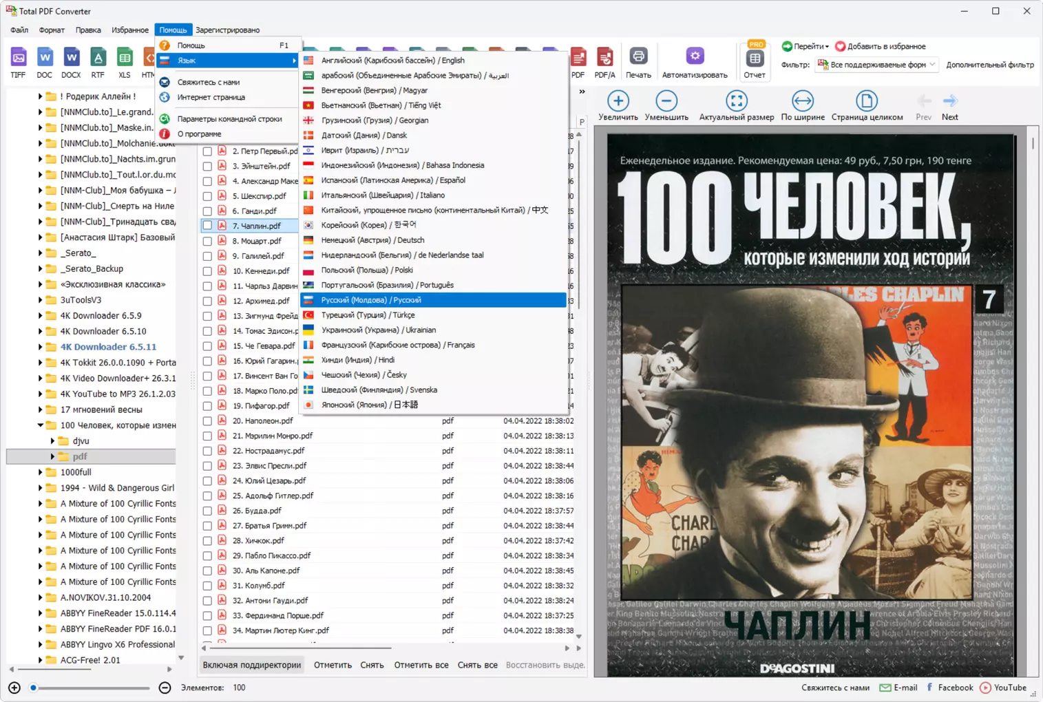Viewport: 1043px width, 702px height.
Task: Click the minus icon beside the status slider
Action: coord(165,688)
